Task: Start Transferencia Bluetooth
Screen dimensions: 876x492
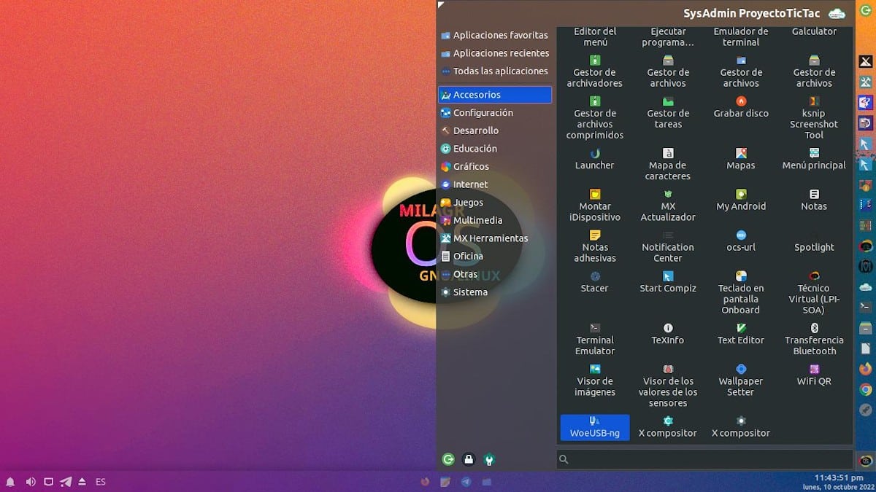Action: 813,340
